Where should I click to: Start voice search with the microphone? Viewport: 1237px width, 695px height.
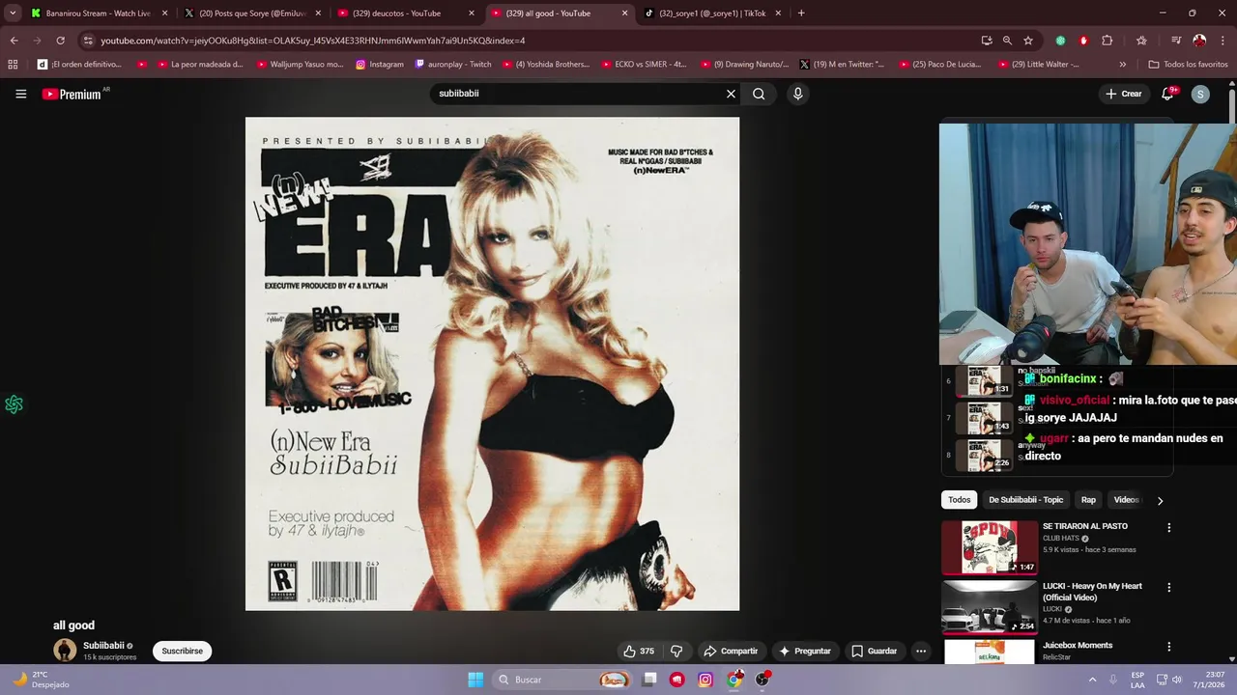797,94
